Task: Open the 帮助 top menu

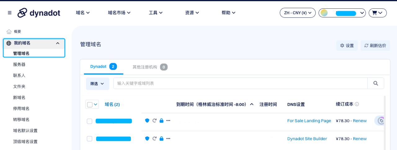Action: pos(229,13)
